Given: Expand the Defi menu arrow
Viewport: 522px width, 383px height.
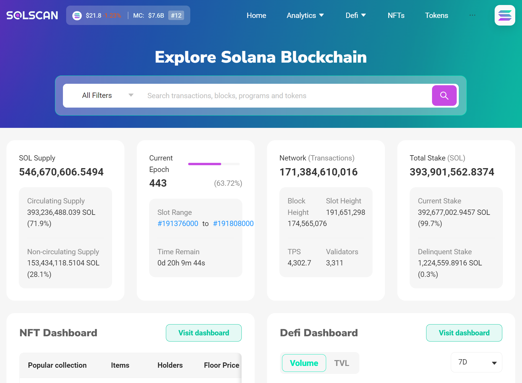Looking at the screenshot, I should click(363, 15).
